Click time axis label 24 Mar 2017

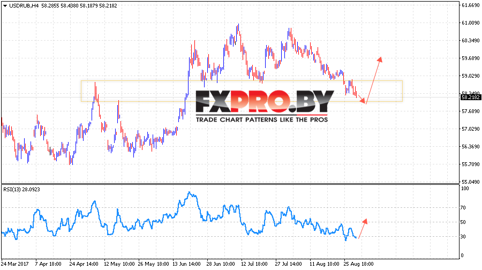point(15,264)
